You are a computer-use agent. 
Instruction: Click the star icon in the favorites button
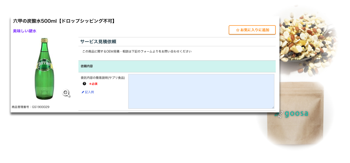238,30
